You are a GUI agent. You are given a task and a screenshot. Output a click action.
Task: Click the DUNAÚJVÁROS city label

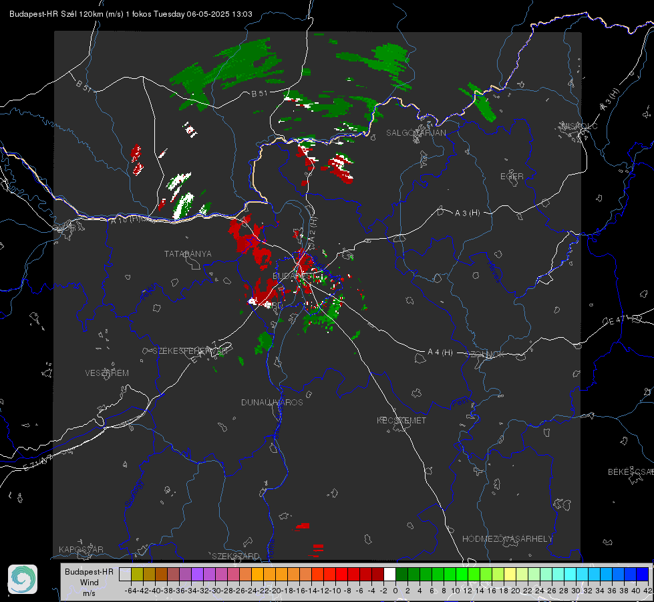pyautogui.click(x=272, y=402)
